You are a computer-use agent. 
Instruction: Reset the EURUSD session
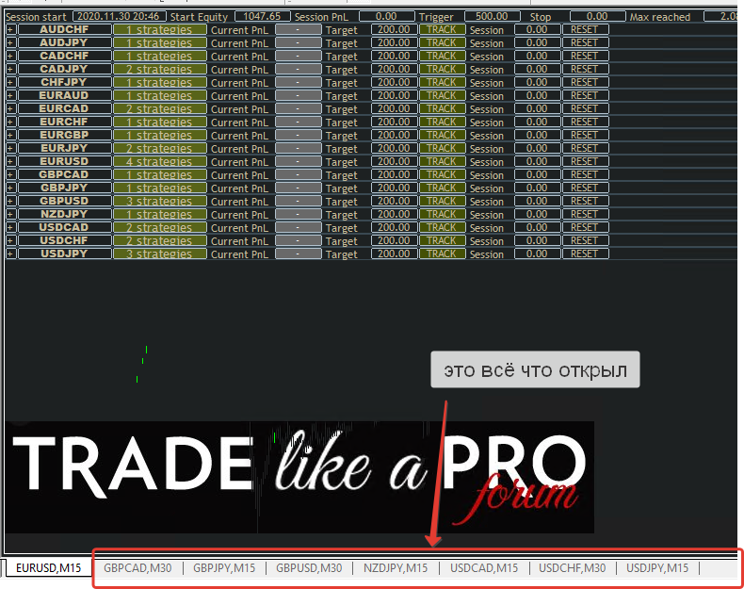(585, 162)
